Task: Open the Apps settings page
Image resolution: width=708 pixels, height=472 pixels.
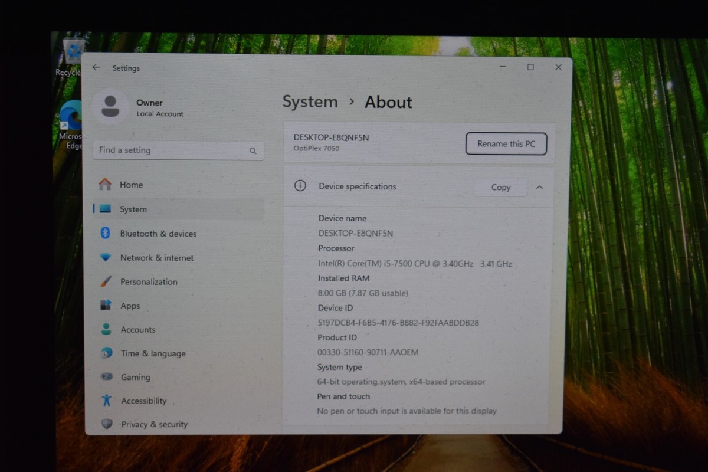Action: (x=178, y=306)
